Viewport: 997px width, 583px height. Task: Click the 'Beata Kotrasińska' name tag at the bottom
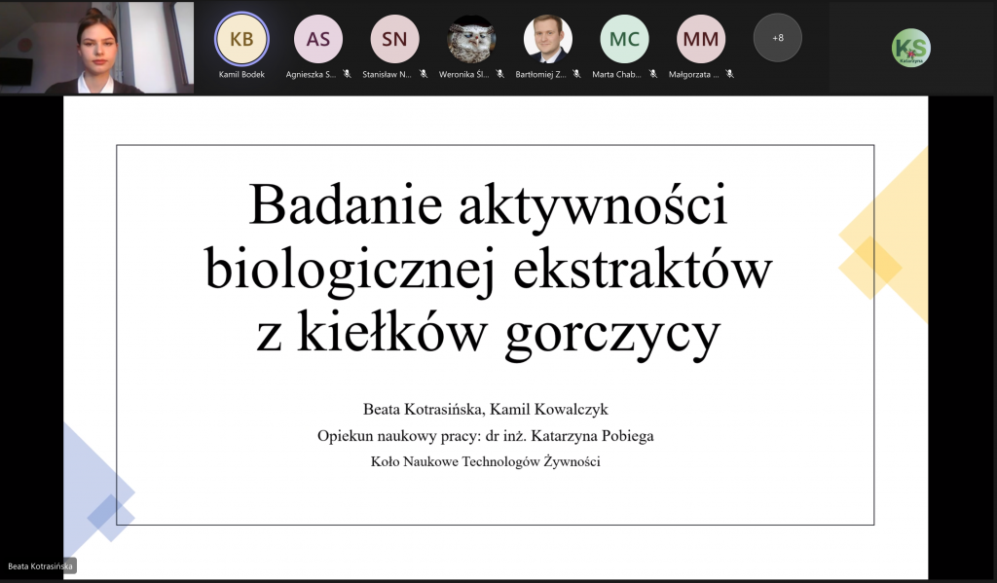click(40, 565)
